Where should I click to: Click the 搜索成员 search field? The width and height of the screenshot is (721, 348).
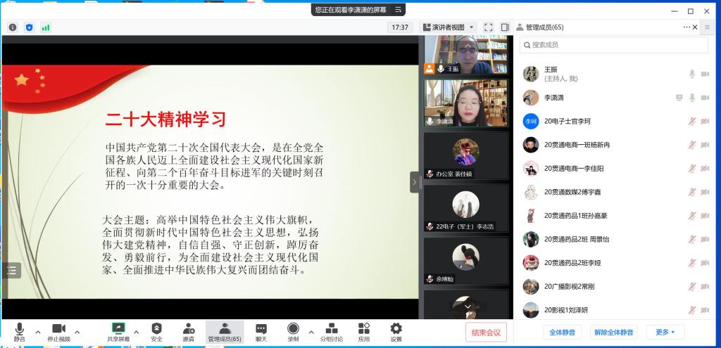[x=614, y=45]
